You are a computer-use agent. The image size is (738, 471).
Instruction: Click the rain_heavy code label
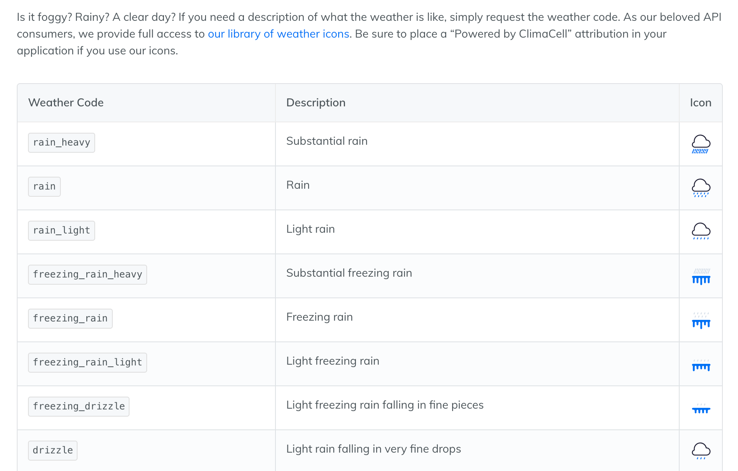(x=62, y=143)
